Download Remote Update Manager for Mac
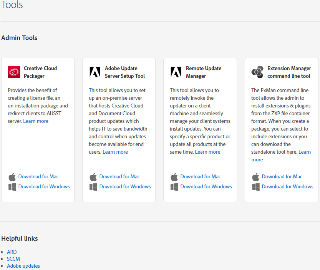The image size is (320, 270). [201, 177]
